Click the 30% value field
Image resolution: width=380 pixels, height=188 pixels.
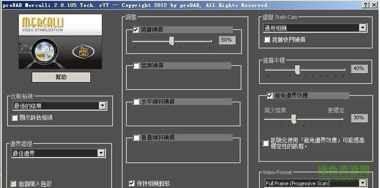point(359,118)
